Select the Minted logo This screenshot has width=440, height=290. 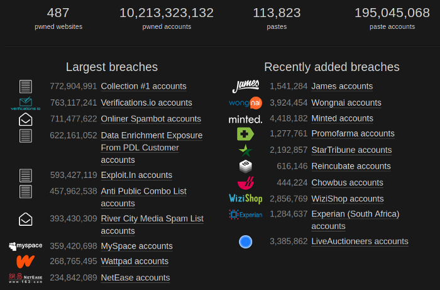(x=246, y=120)
